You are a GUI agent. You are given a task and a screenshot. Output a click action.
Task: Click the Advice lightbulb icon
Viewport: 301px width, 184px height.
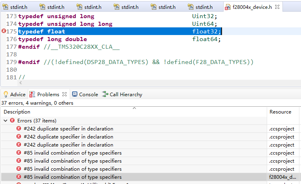[6, 94]
